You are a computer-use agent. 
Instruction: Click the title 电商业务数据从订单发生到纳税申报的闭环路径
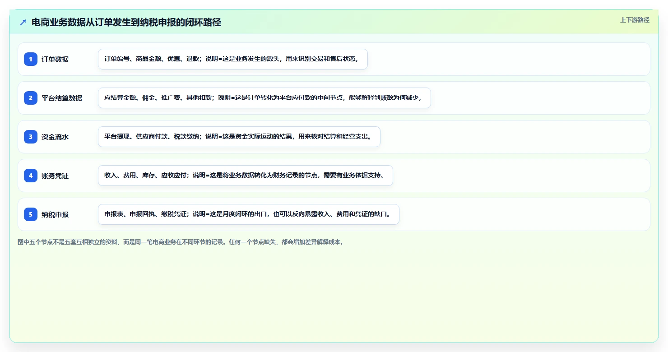126,22
